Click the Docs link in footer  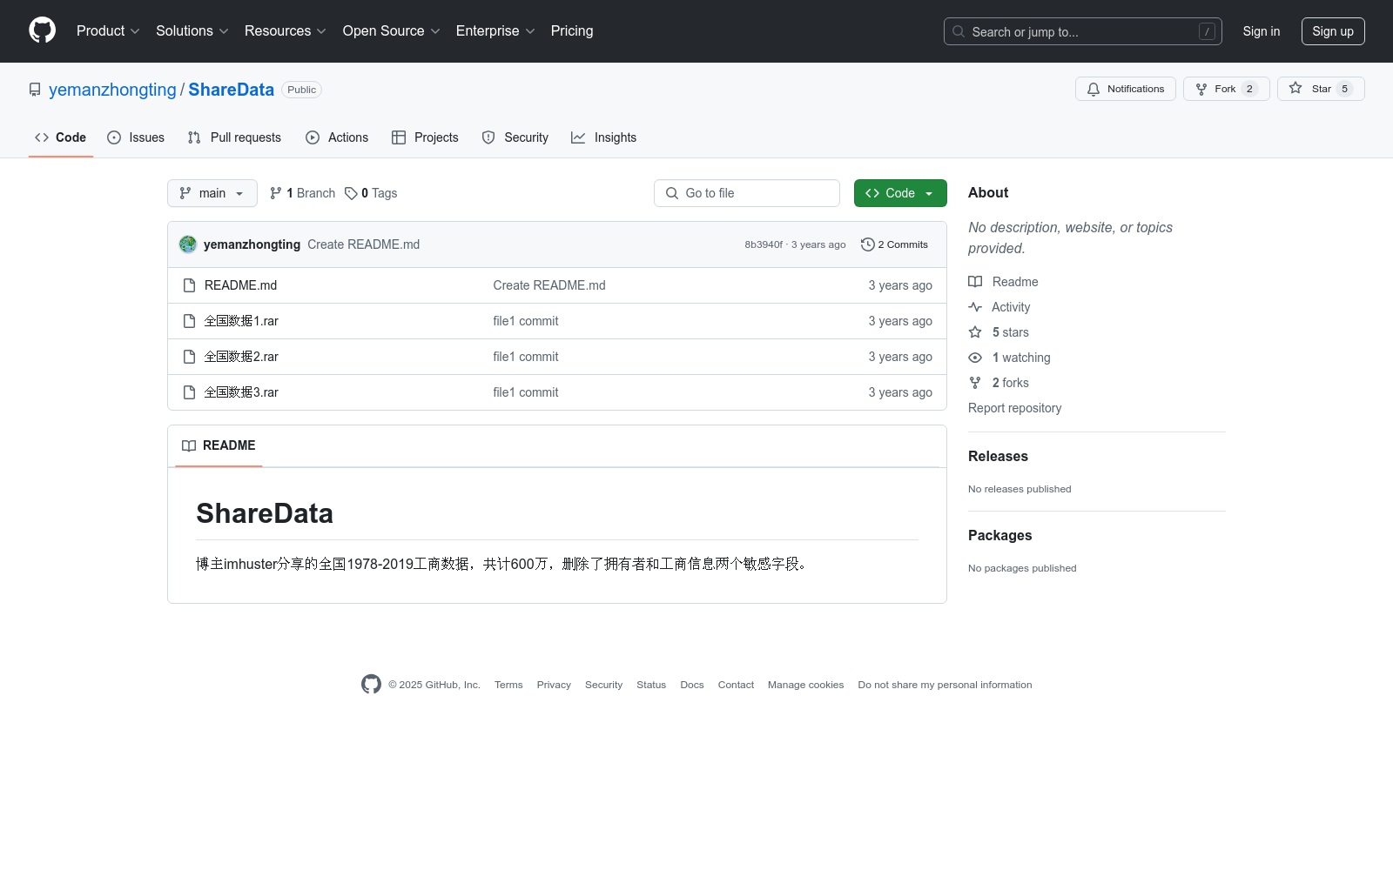pos(692,685)
